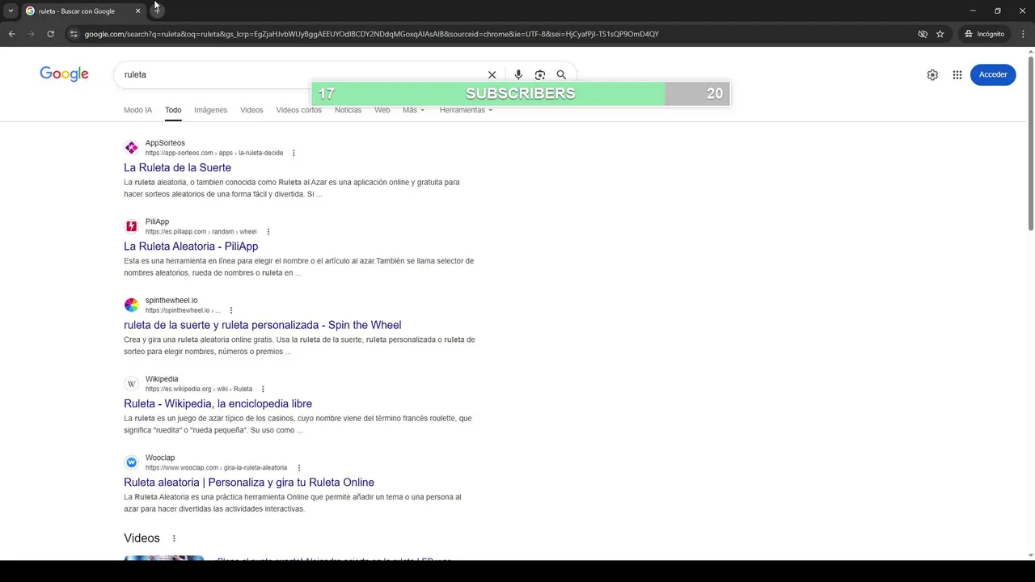Close the ruleta Google search tab
The width and height of the screenshot is (1035, 582).
tap(137, 11)
